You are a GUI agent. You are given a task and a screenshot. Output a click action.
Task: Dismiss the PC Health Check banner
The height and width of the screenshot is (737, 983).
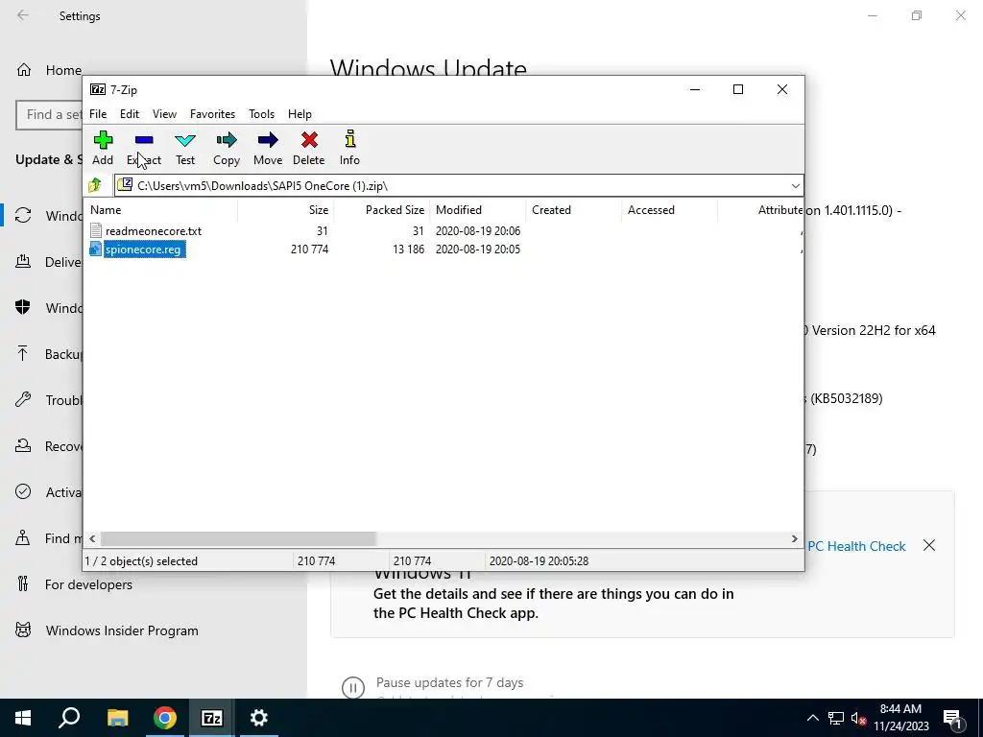coord(929,545)
